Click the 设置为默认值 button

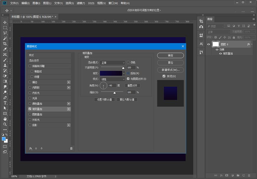coord(104,100)
